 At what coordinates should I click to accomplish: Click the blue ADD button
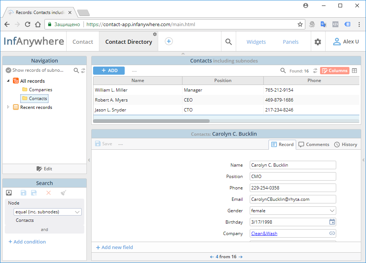[x=109, y=71]
